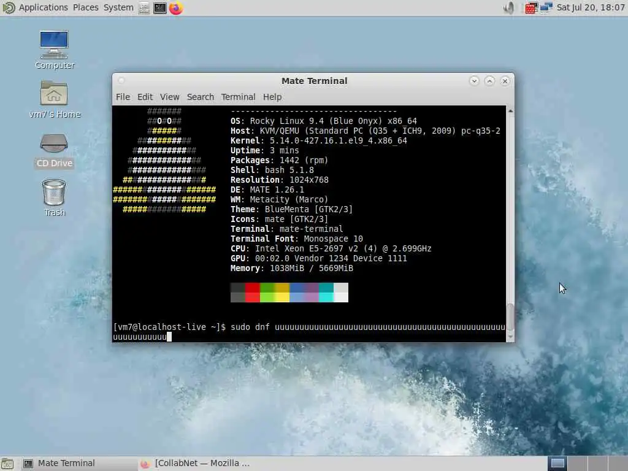The width and height of the screenshot is (628, 471).
Task: Open the File menu in Mate Terminal
Action: [123, 97]
